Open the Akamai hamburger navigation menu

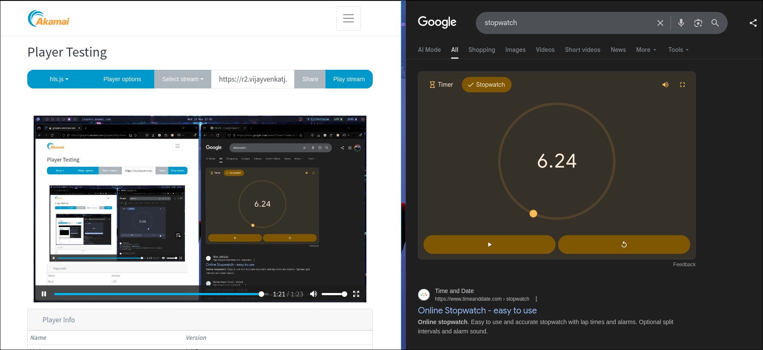pyautogui.click(x=348, y=18)
